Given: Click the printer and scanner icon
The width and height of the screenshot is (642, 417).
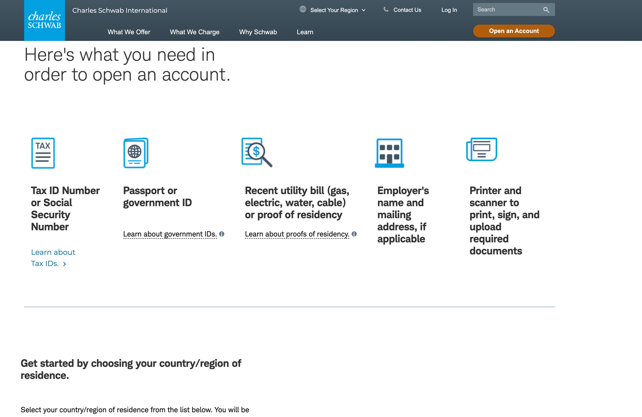Looking at the screenshot, I should click(x=481, y=149).
